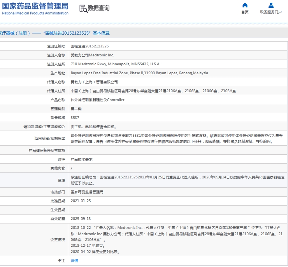288x267 pixels.
Task: Click attachment value 产品技术要求
Action: (82, 159)
